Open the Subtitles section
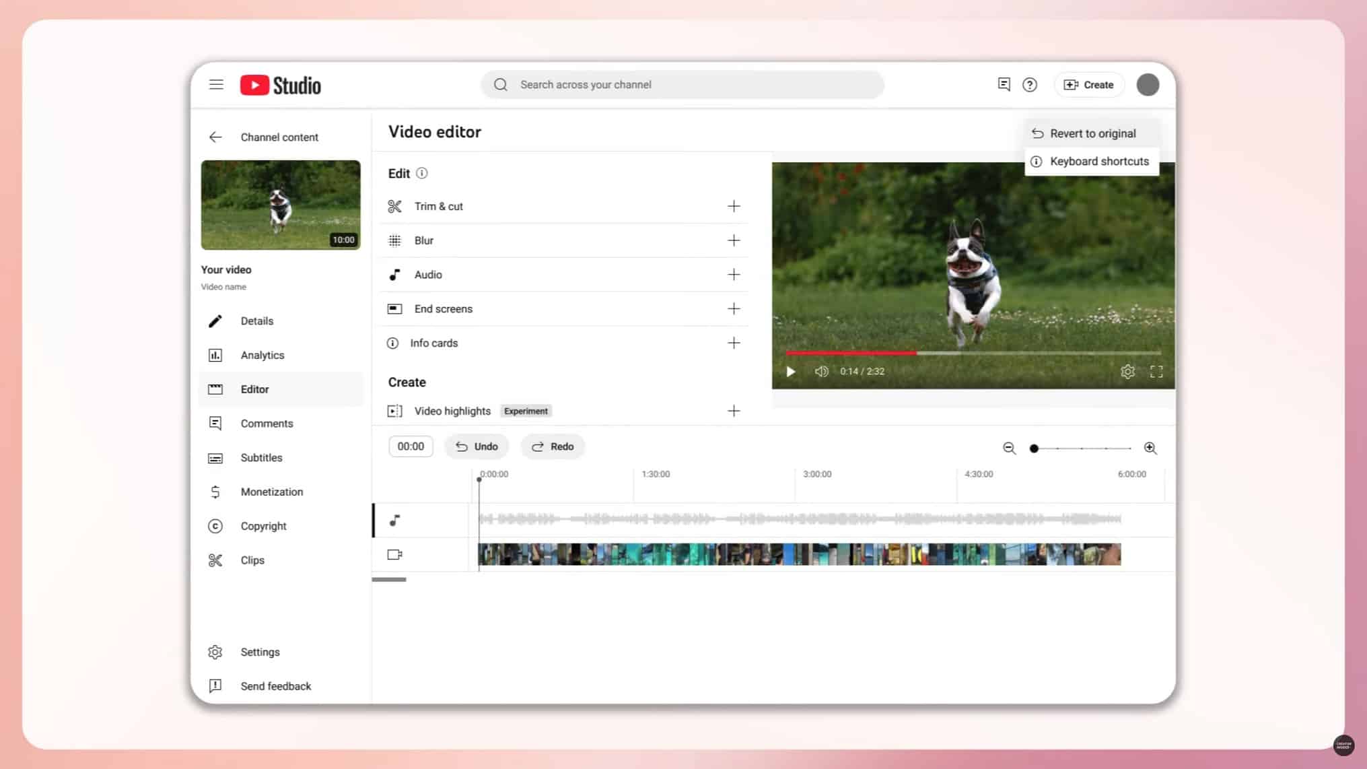Viewport: 1367px width, 769px height. point(261,457)
